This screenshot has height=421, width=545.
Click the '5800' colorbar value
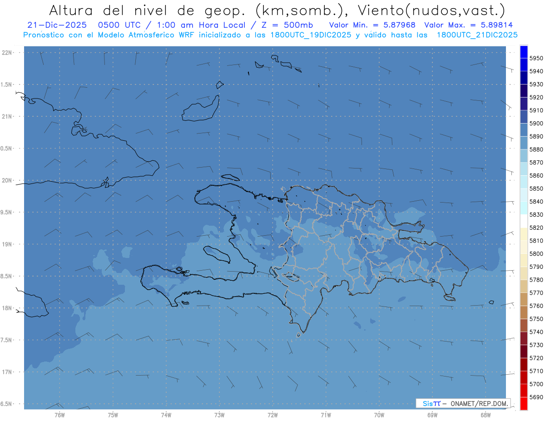click(536, 253)
